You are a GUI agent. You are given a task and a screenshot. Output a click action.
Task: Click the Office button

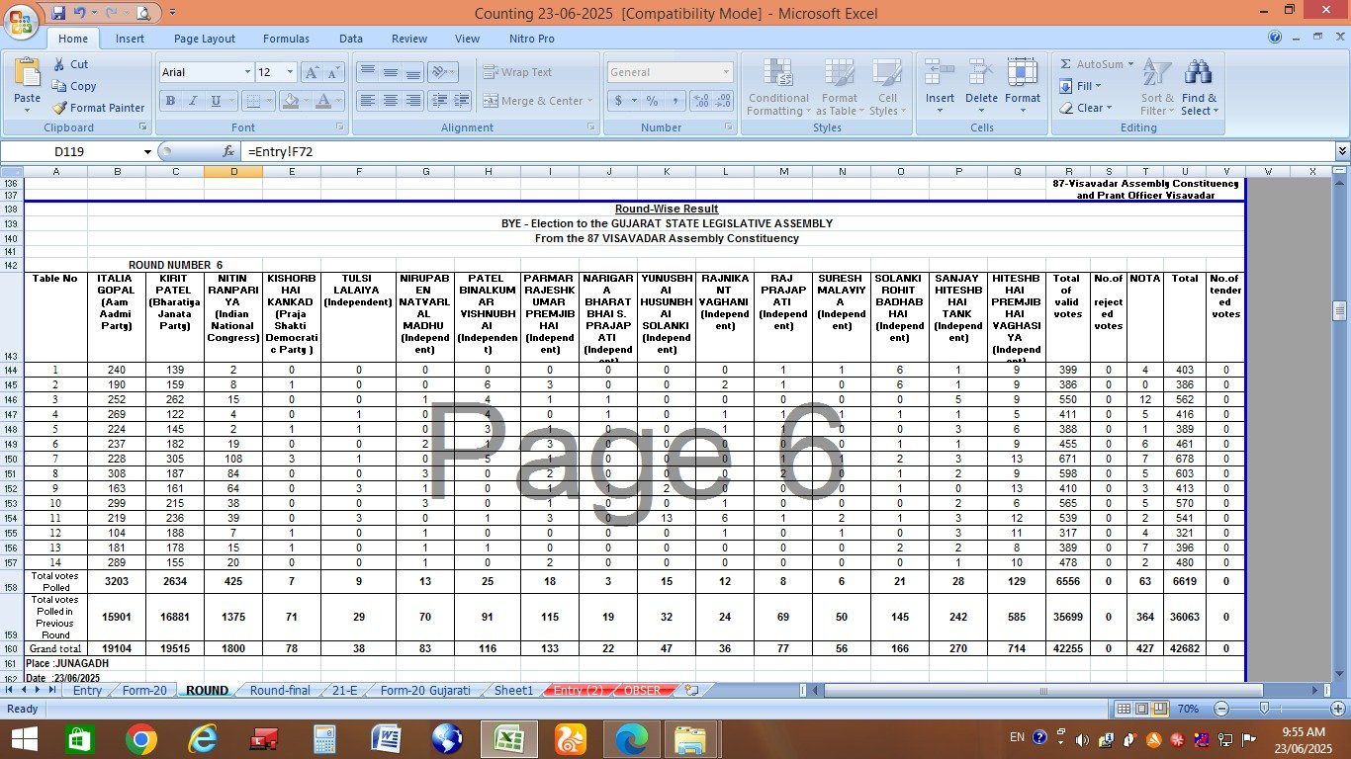click(x=22, y=20)
